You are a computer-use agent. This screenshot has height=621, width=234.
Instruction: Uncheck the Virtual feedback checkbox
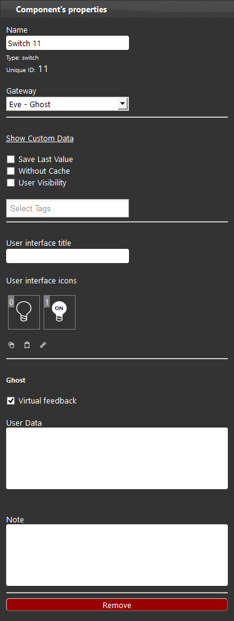click(10, 401)
